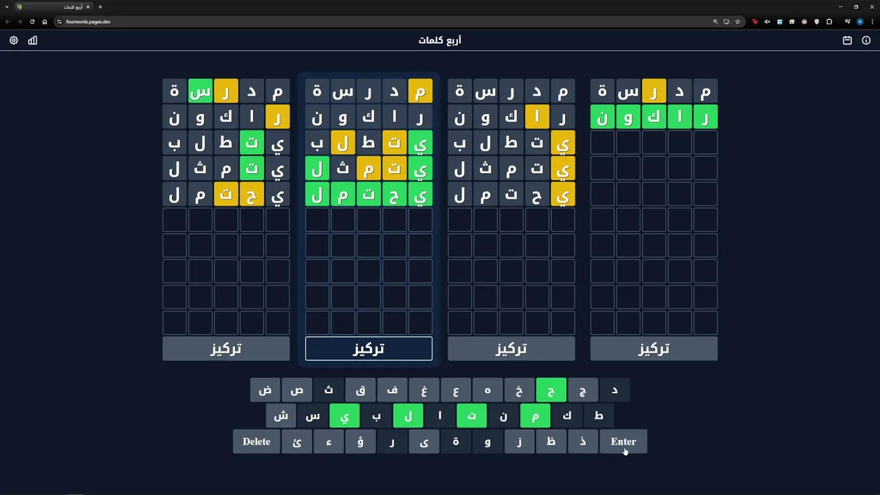This screenshot has width=880, height=495.
Task: Bookmark this page with the star icon
Action: 738,21
